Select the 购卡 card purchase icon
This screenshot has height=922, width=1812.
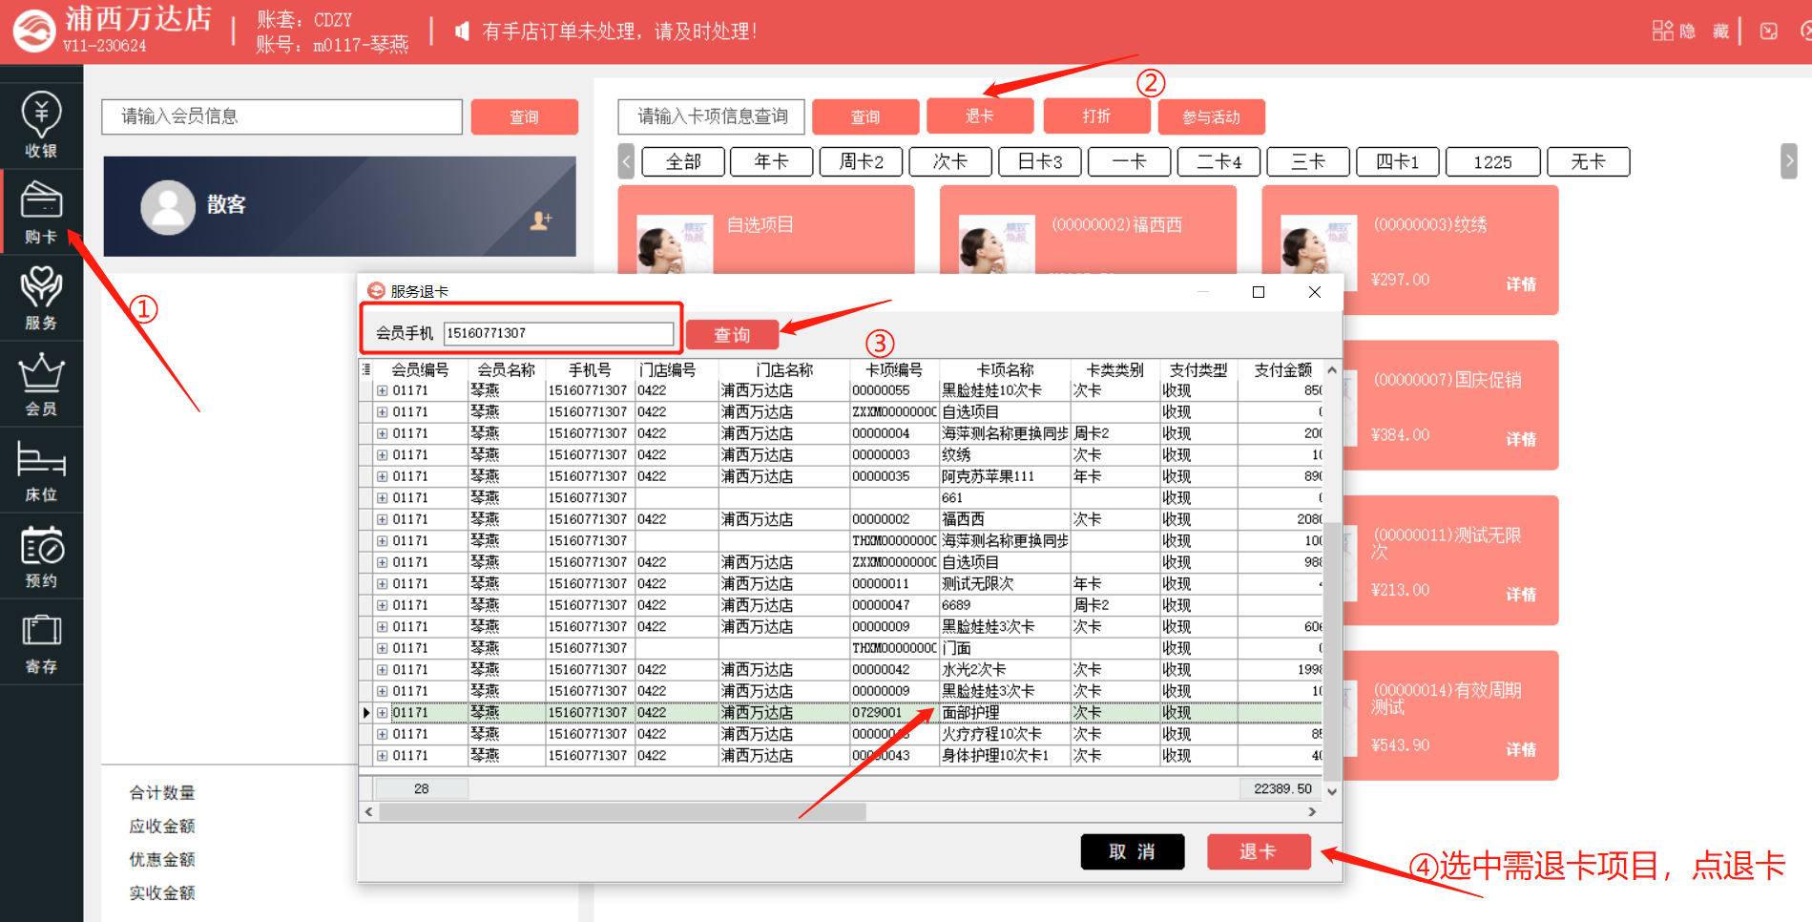[41, 212]
